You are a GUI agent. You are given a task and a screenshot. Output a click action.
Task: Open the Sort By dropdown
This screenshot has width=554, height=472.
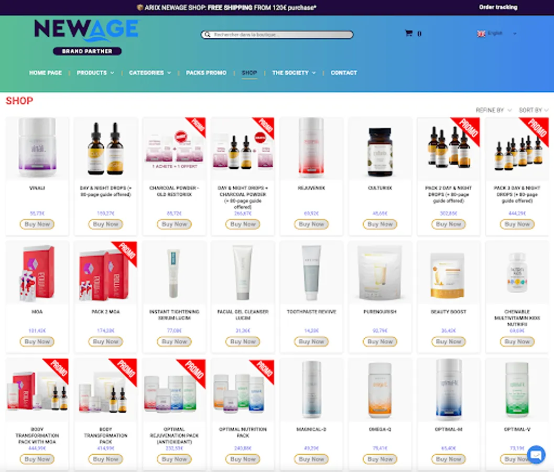[534, 110]
